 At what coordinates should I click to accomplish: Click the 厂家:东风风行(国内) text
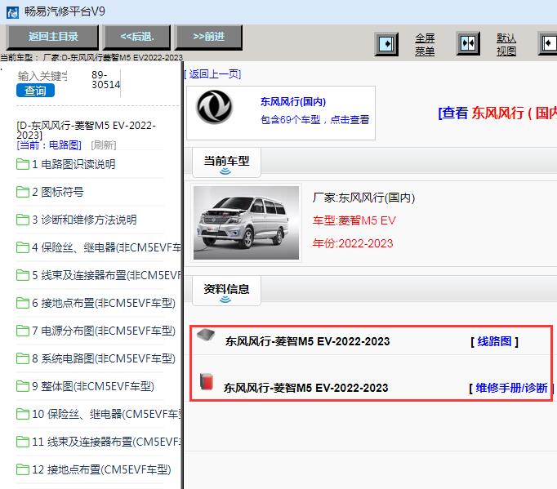coord(363,198)
